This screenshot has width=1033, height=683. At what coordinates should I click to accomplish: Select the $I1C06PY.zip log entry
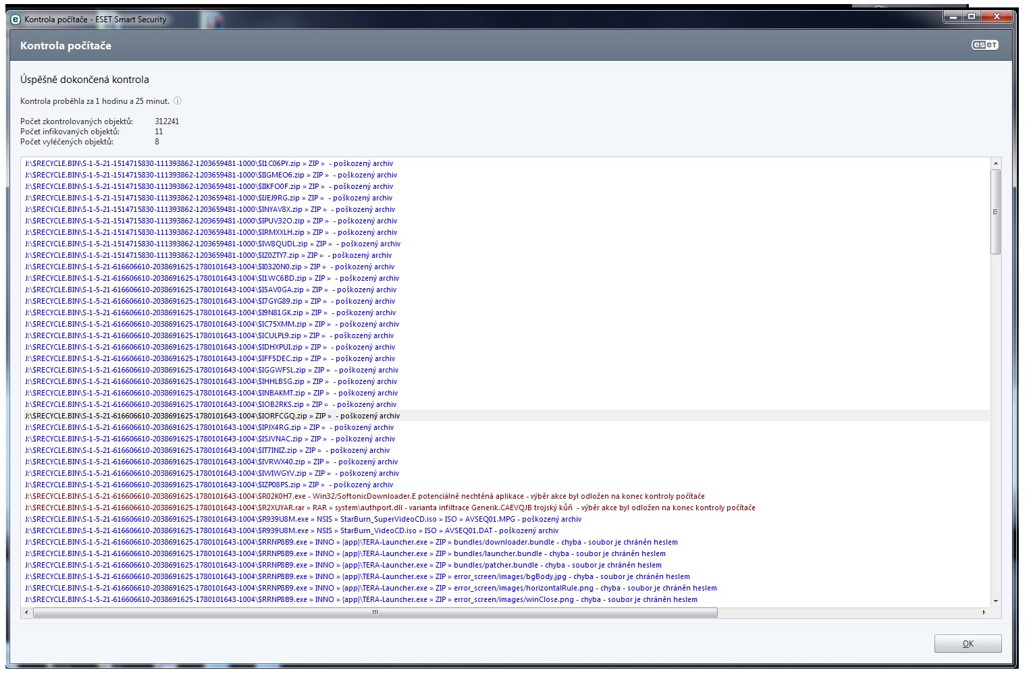[506, 163]
